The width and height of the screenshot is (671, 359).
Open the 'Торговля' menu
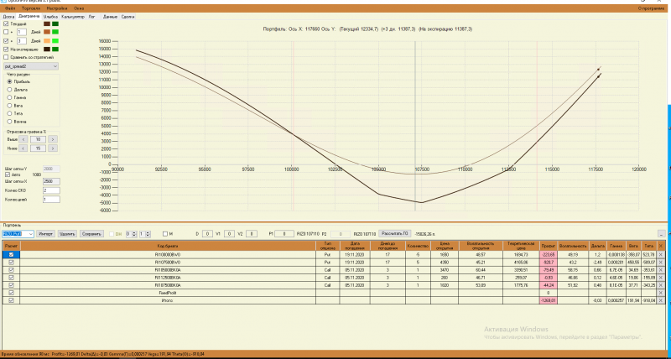click(31, 8)
